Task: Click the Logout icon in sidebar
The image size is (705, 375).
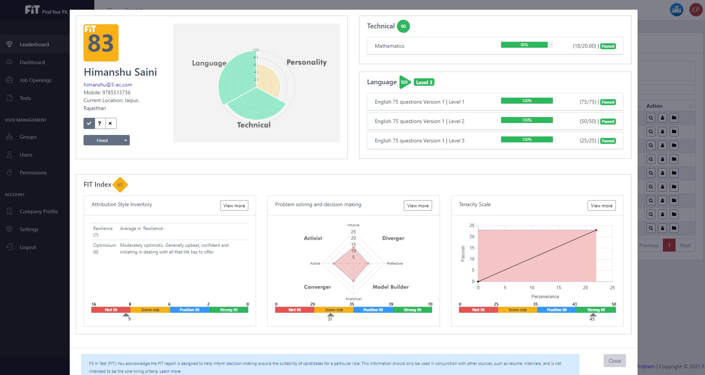Action: pyautogui.click(x=9, y=247)
